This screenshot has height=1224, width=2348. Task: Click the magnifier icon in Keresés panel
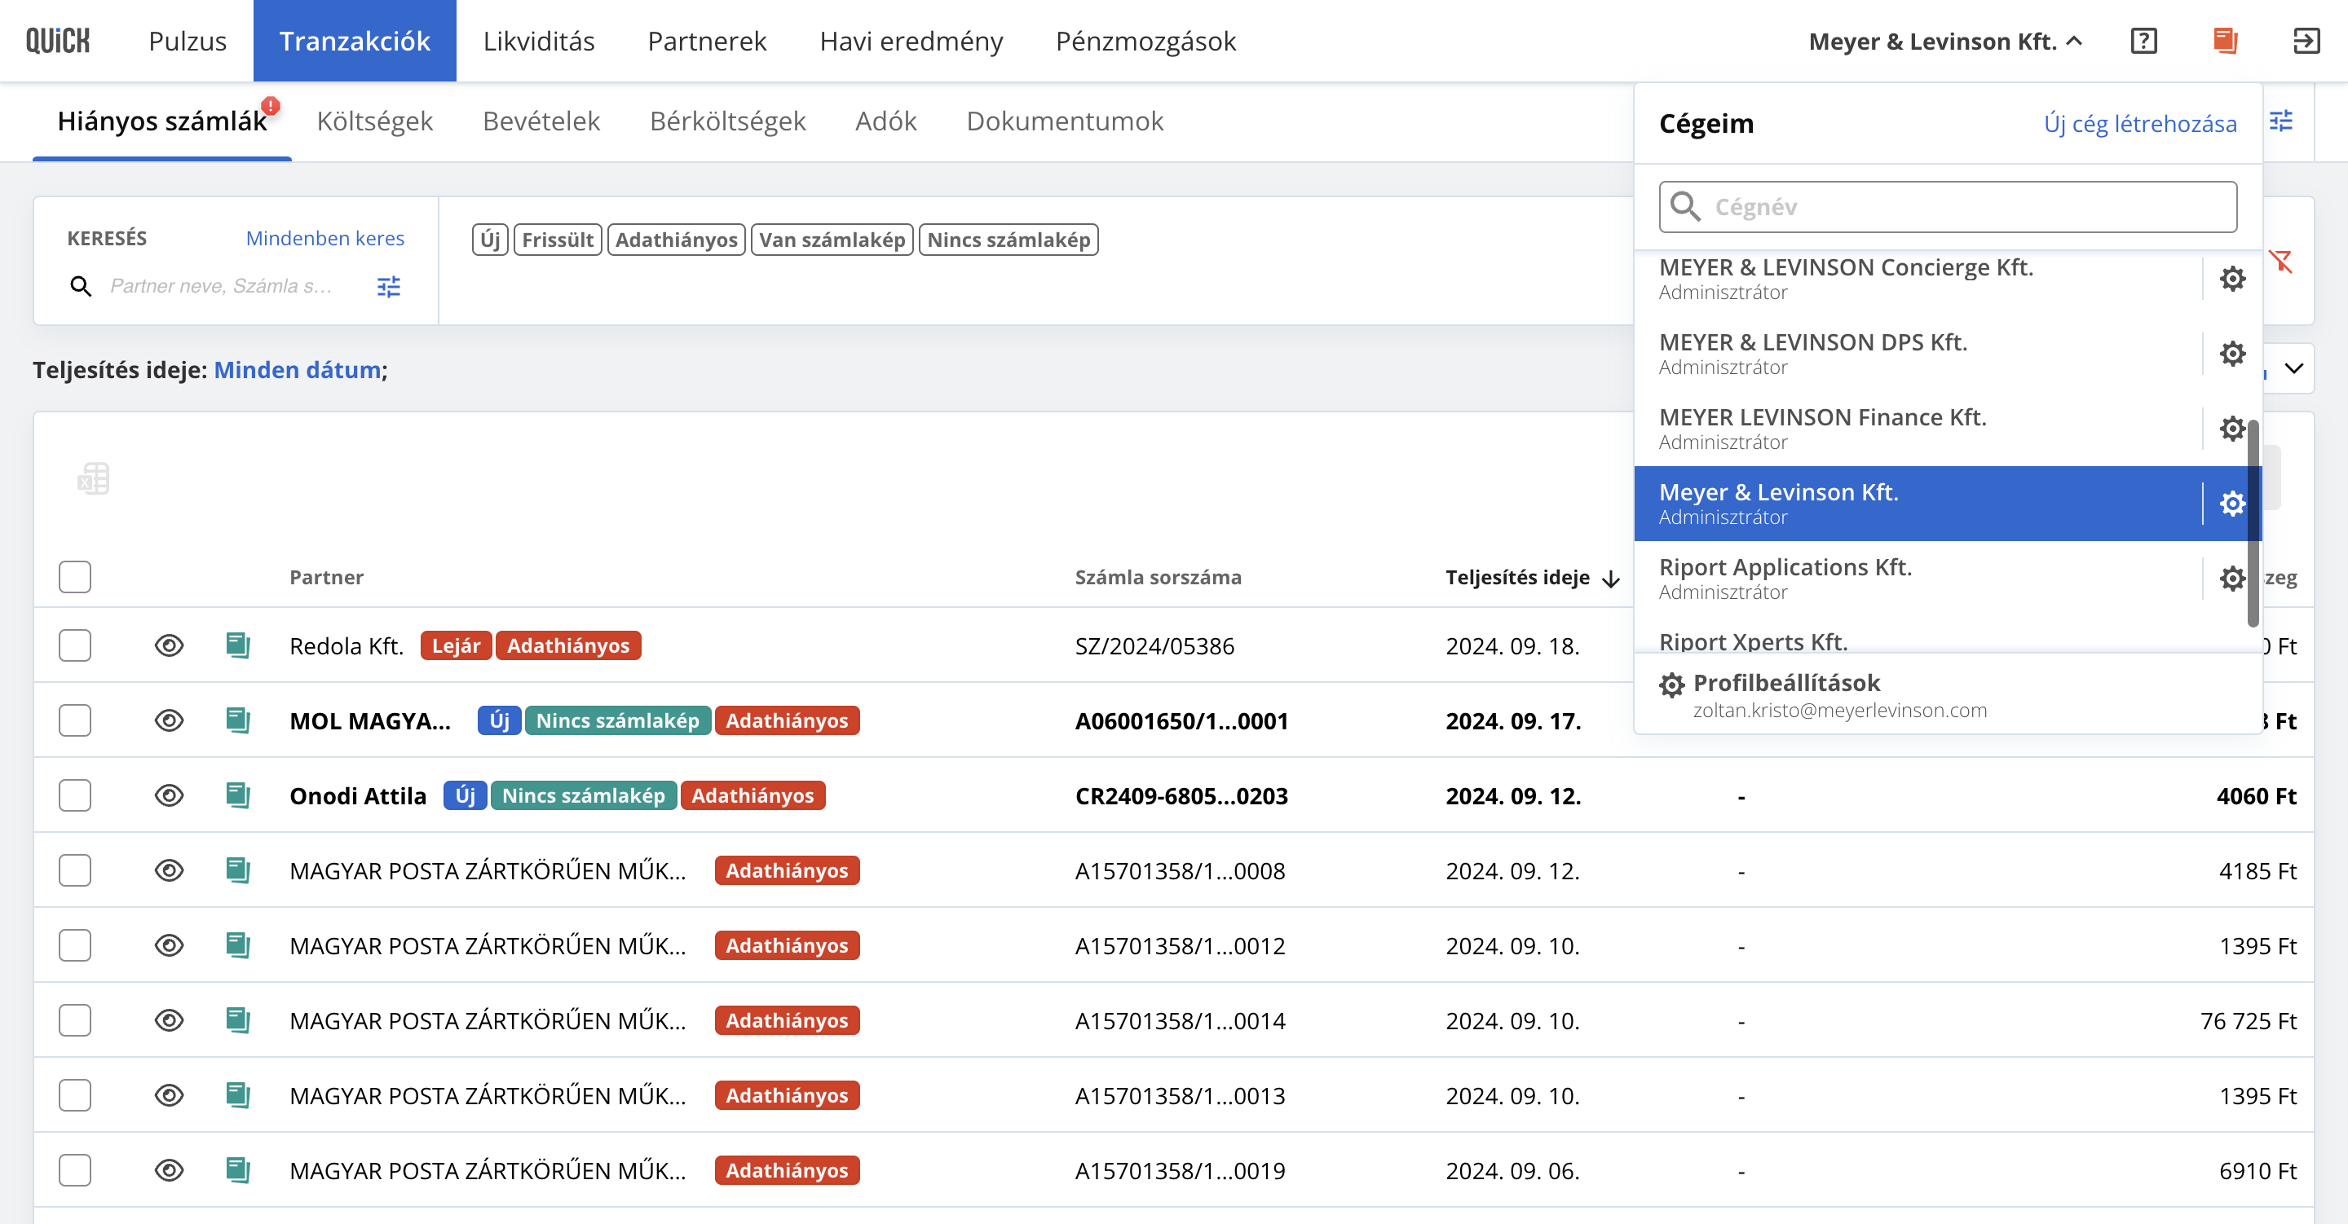coord(80,286)
